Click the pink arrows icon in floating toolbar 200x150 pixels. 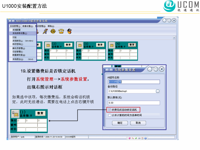coord(129,138)
